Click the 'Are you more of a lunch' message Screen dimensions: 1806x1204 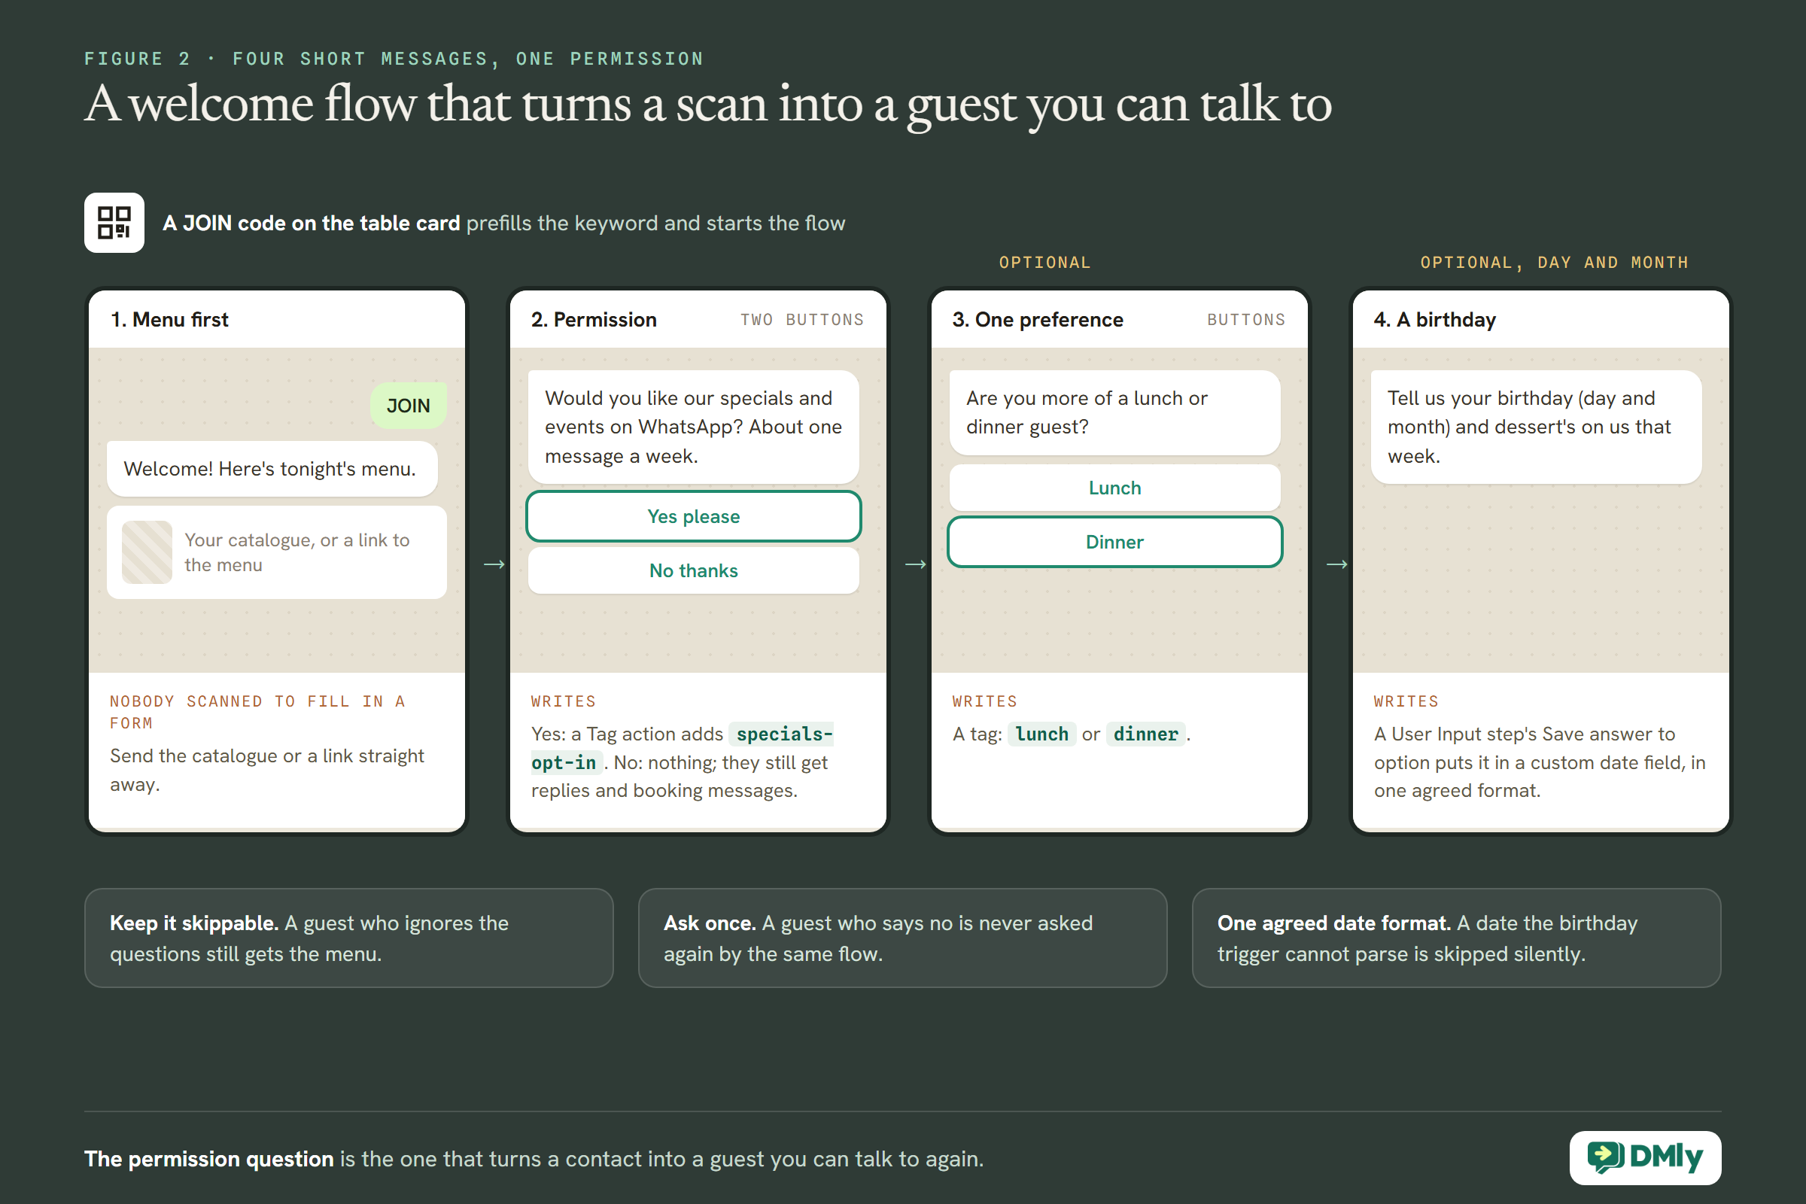[1114, 412]
